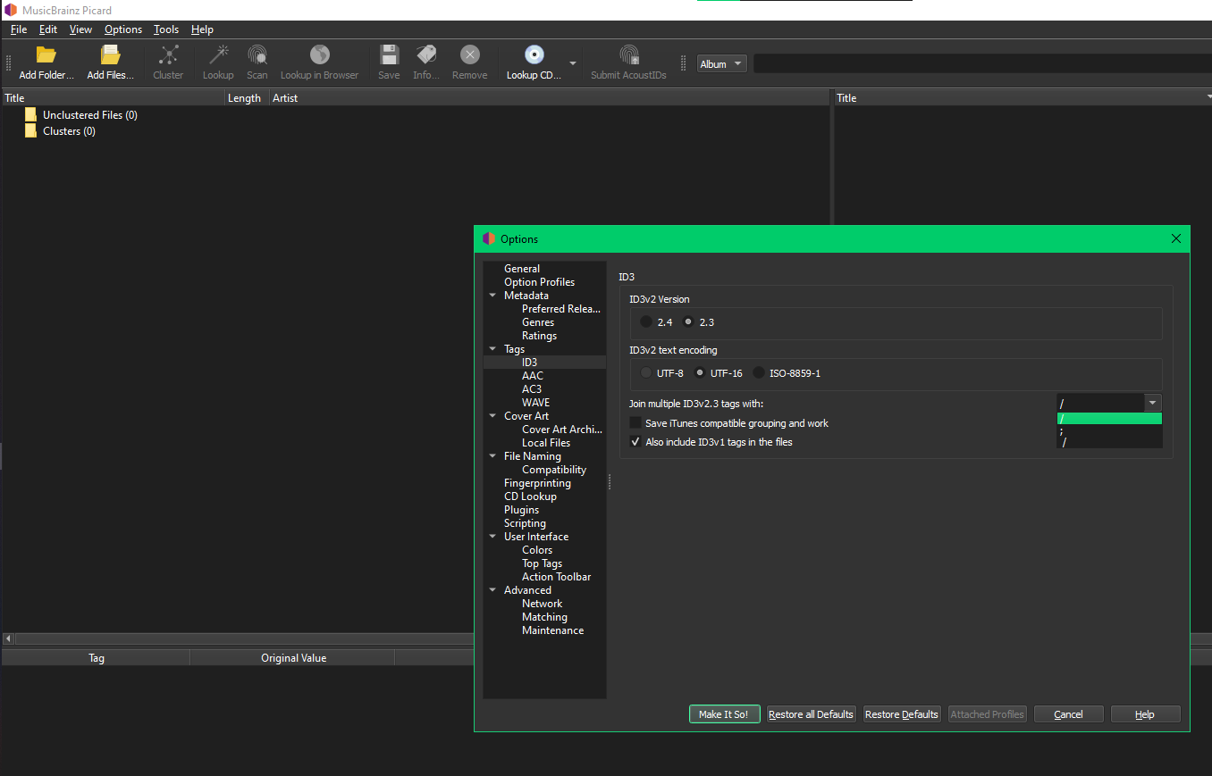Select Cover Art Archive tree item
1212x776 pixels.
[561, 430]
